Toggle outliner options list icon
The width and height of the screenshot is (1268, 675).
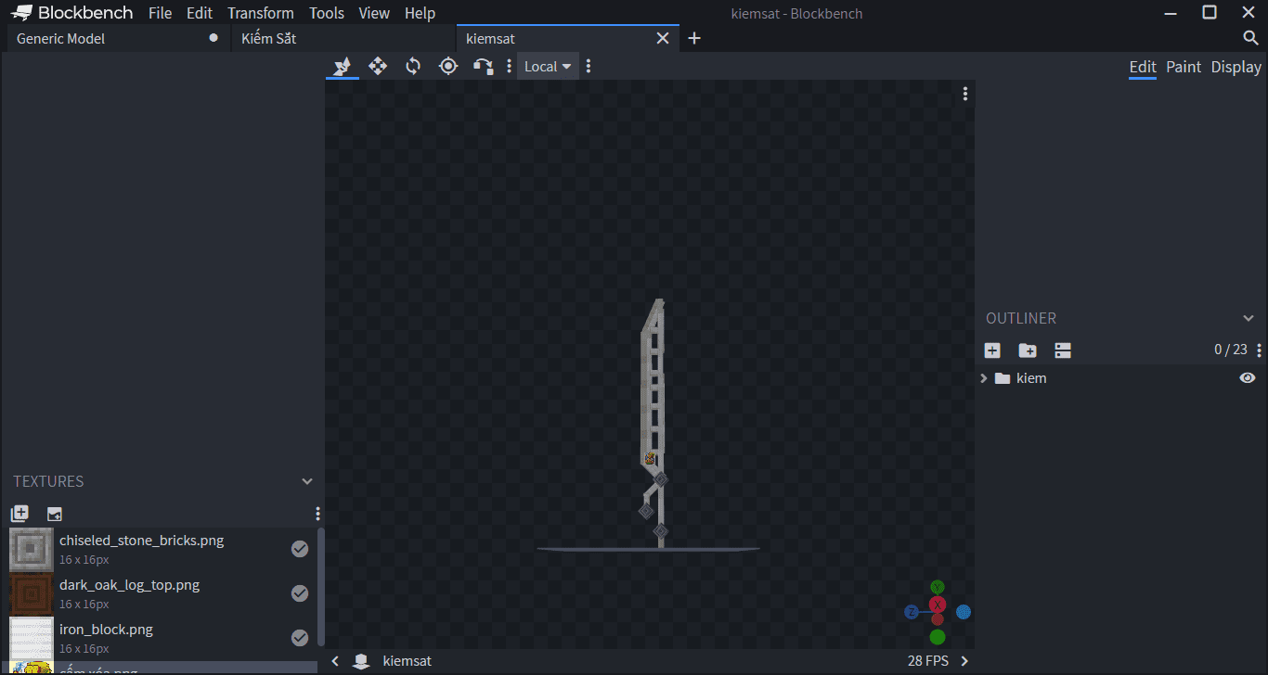[1063, 350]
